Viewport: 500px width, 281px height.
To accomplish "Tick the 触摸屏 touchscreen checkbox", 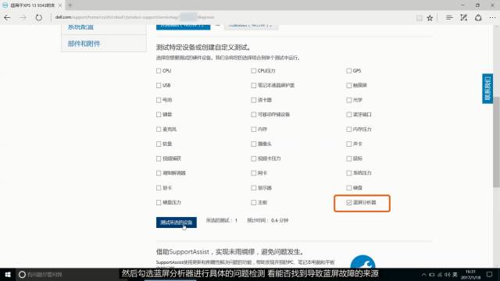I will pyautogui.click(x=349, y=85).
